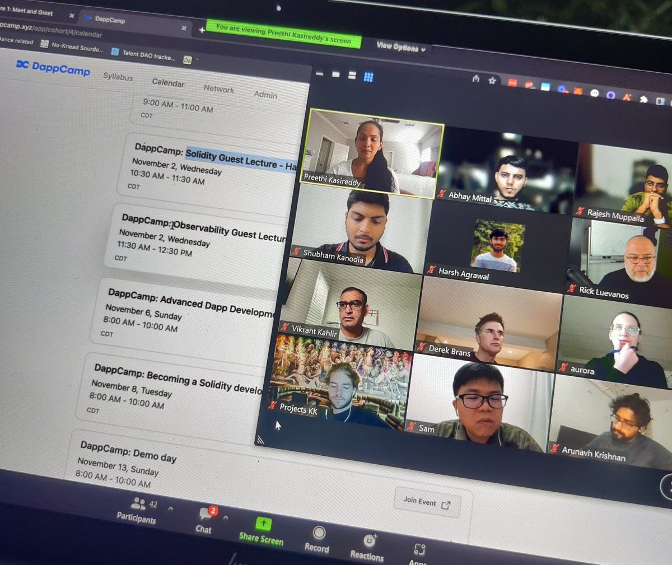
Task: Click the green Share Screen button
Action: 262,532
